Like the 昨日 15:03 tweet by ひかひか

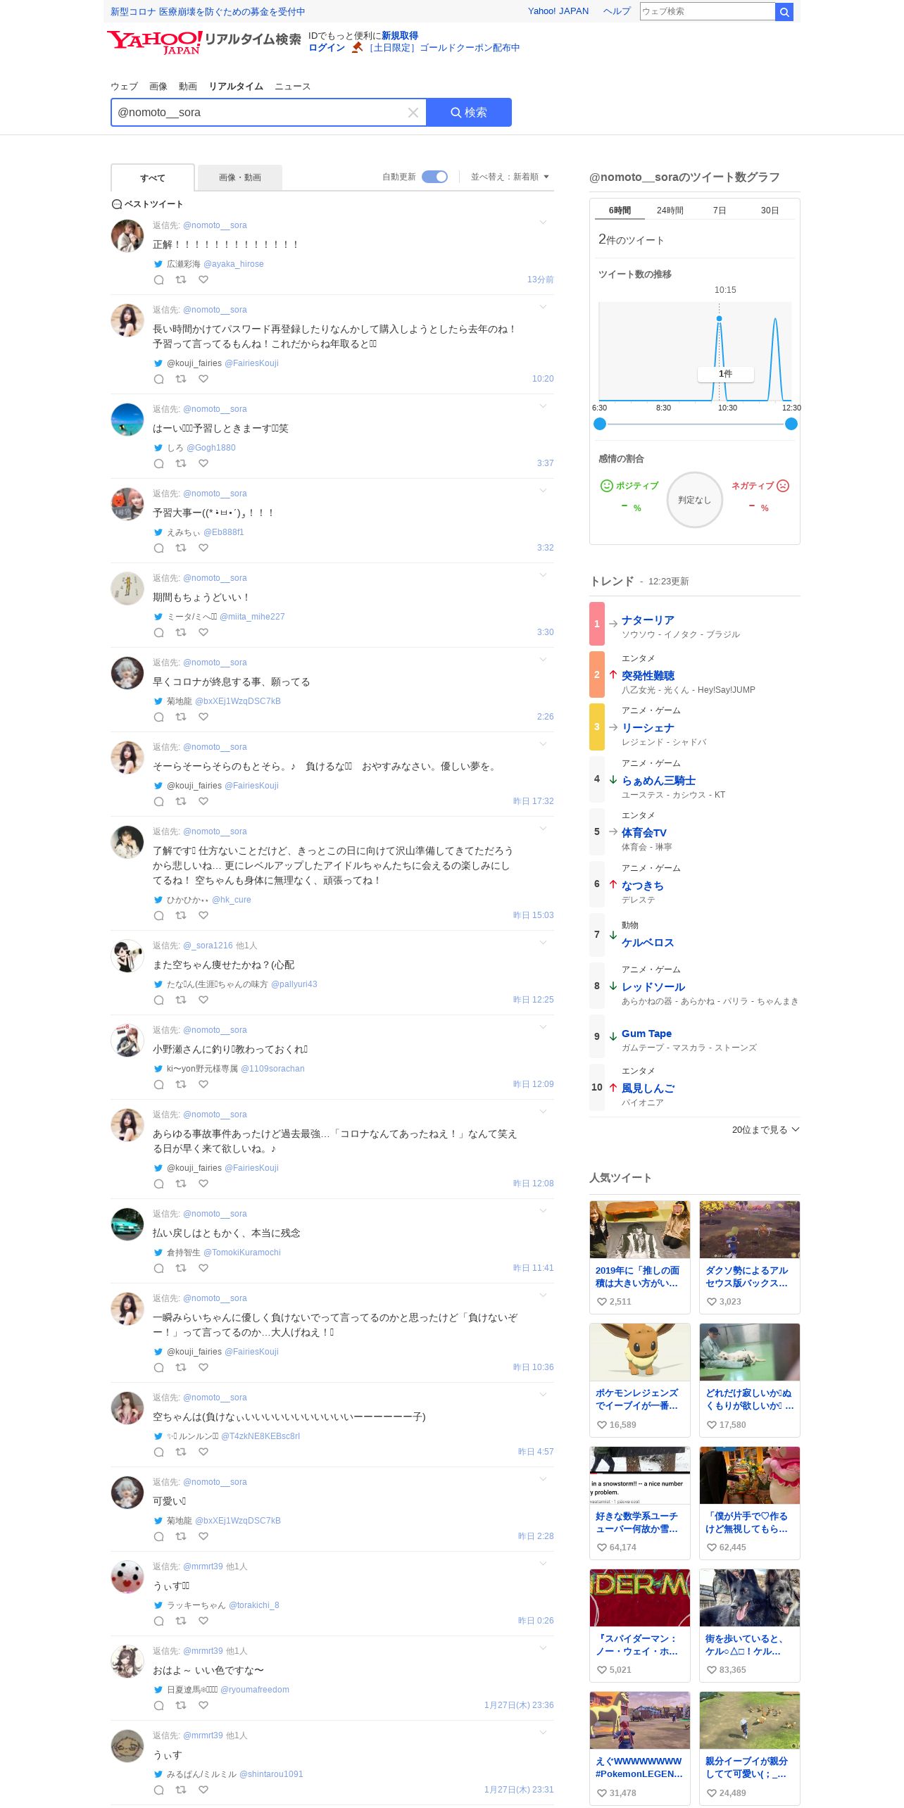click(203, 915)
